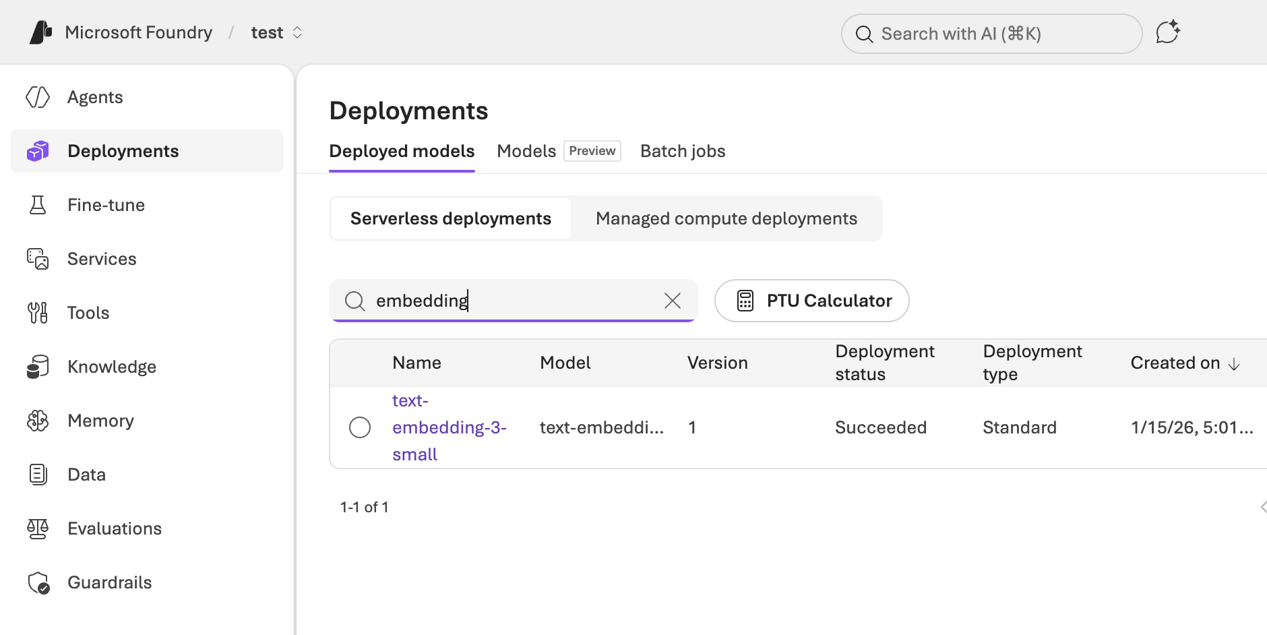Viewport: 1267px width, 635px height.
Task: Select Managed compute deployments tab
Action: pyautogui.click(x=727, y=218)
